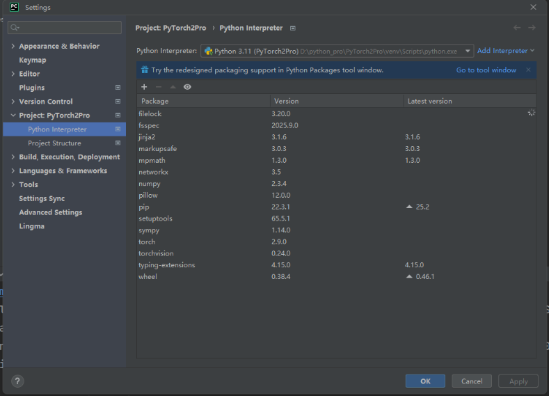This screenshot has width=549, height=396.
Task: Sort by the Package column header
Action: pos(203,101)
